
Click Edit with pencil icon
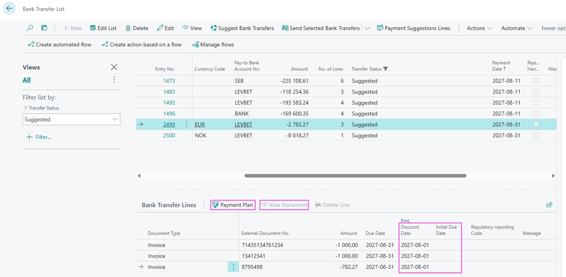point(166,28)
